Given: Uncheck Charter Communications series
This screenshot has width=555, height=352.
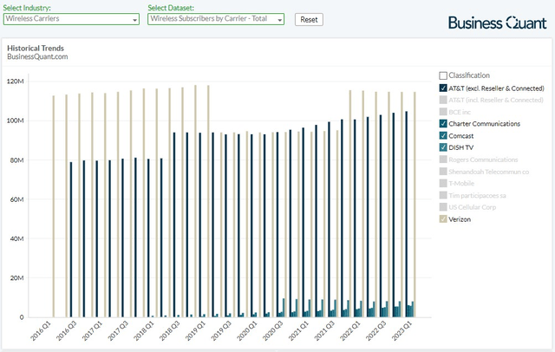Looking at the screenshot, I should coord(443,123).
